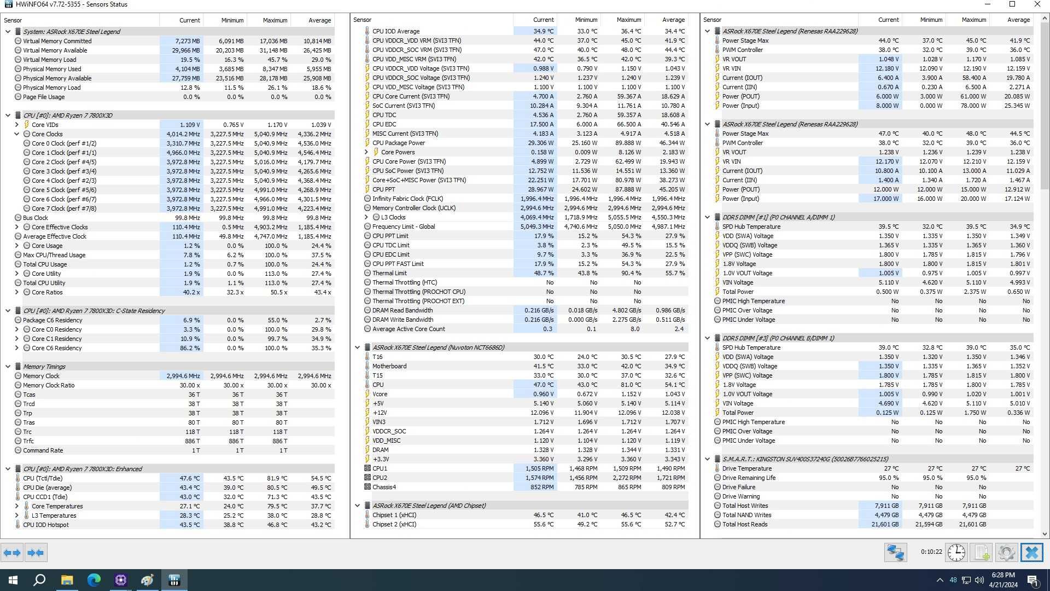
Task: Click the CPU1 fan icon
Action: tap(367, 468)
